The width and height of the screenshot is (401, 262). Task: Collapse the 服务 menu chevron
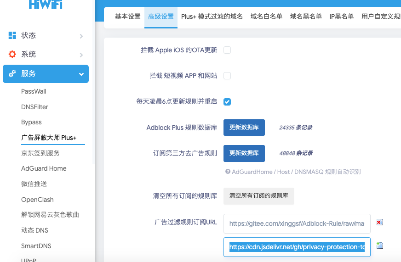pyautogui.click(x=81, y=74)
